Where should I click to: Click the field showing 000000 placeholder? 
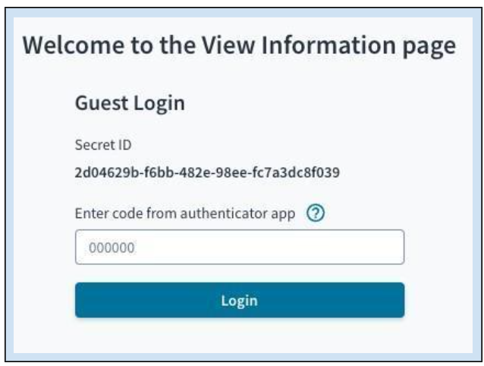[x=239, y=248]
